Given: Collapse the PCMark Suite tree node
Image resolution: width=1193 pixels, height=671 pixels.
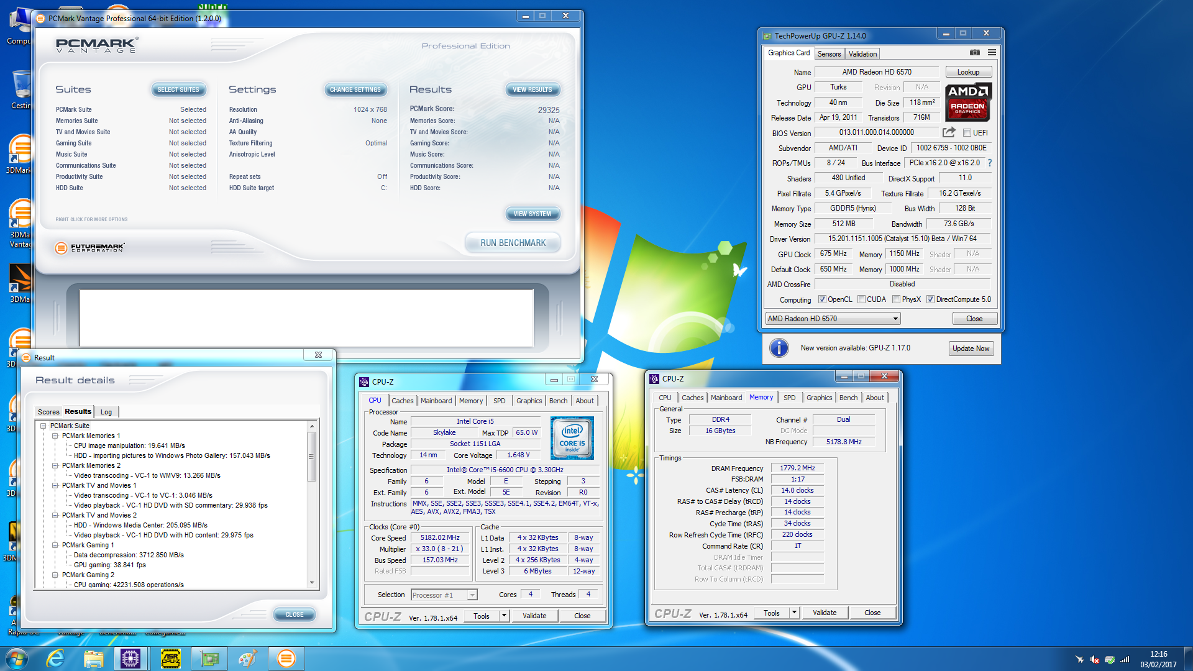Looking at the screenshot, I should tap(43, 426).
